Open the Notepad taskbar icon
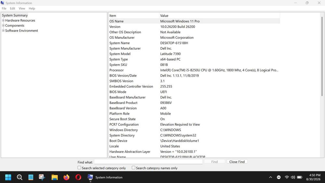The width and height of the screenshot is (325, 183). (x=31, y=177)
